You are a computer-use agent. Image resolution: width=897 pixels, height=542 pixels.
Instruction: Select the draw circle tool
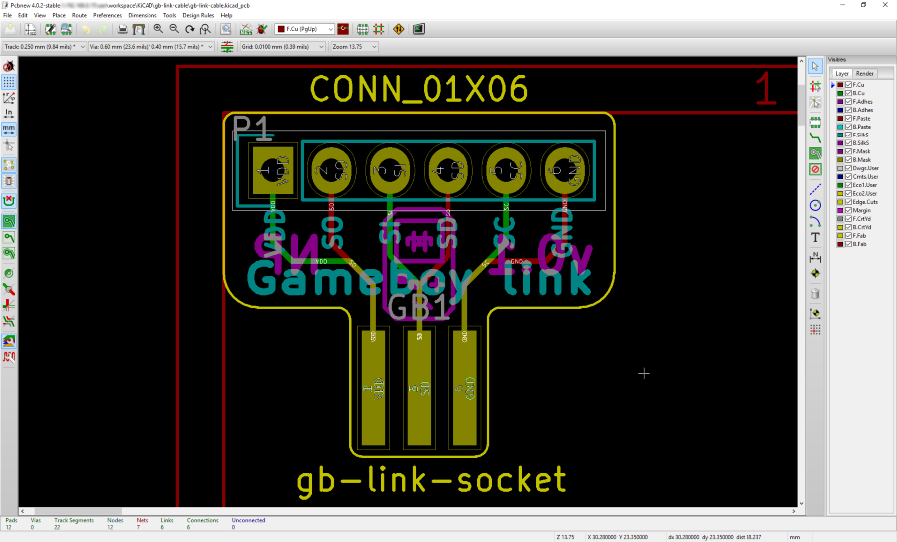click(x=815, y=205)
